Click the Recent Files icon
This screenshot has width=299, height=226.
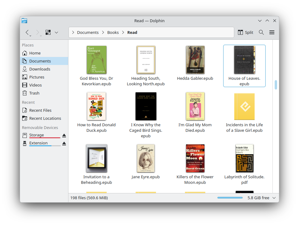25,110
